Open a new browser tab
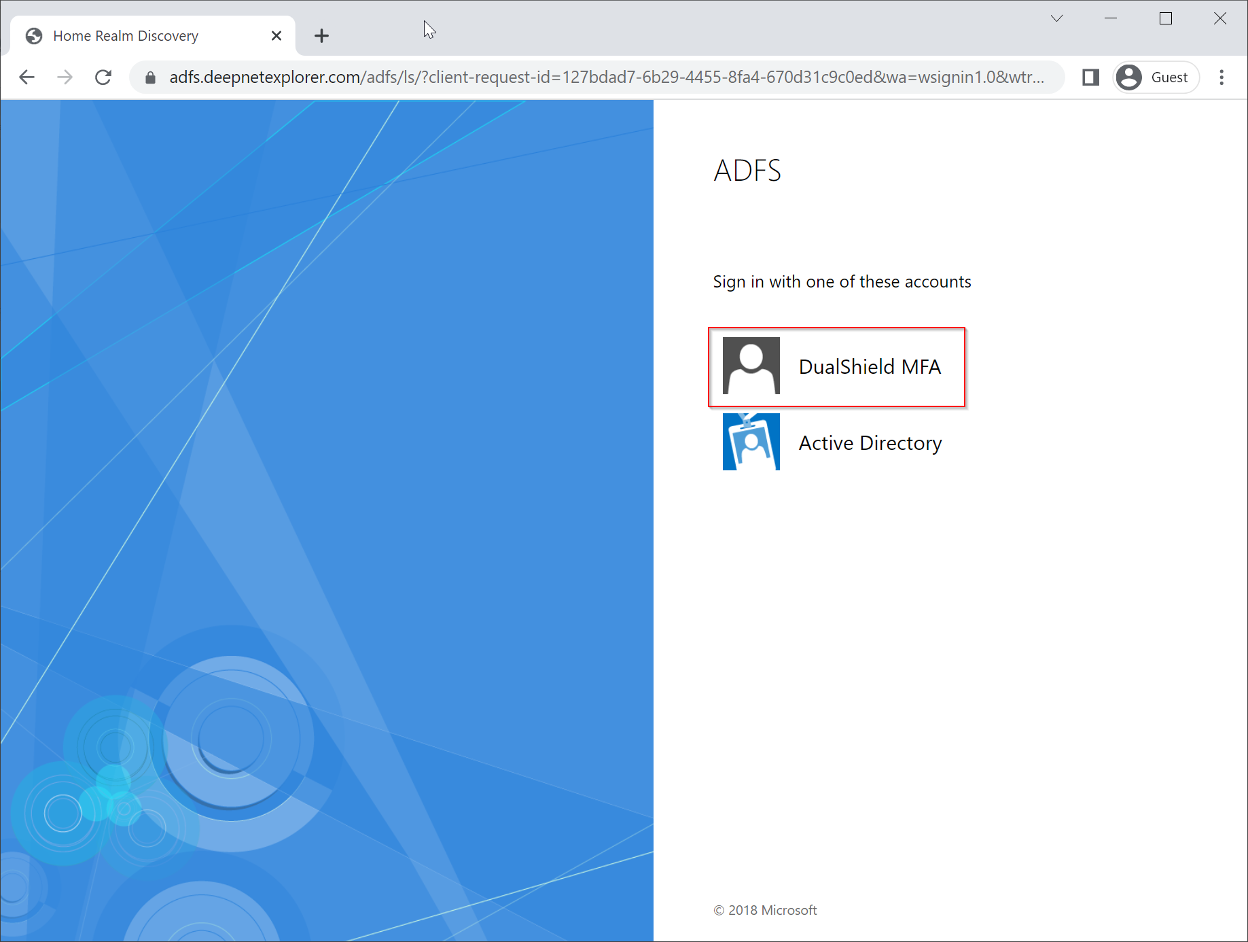 (x=322, y=36)
